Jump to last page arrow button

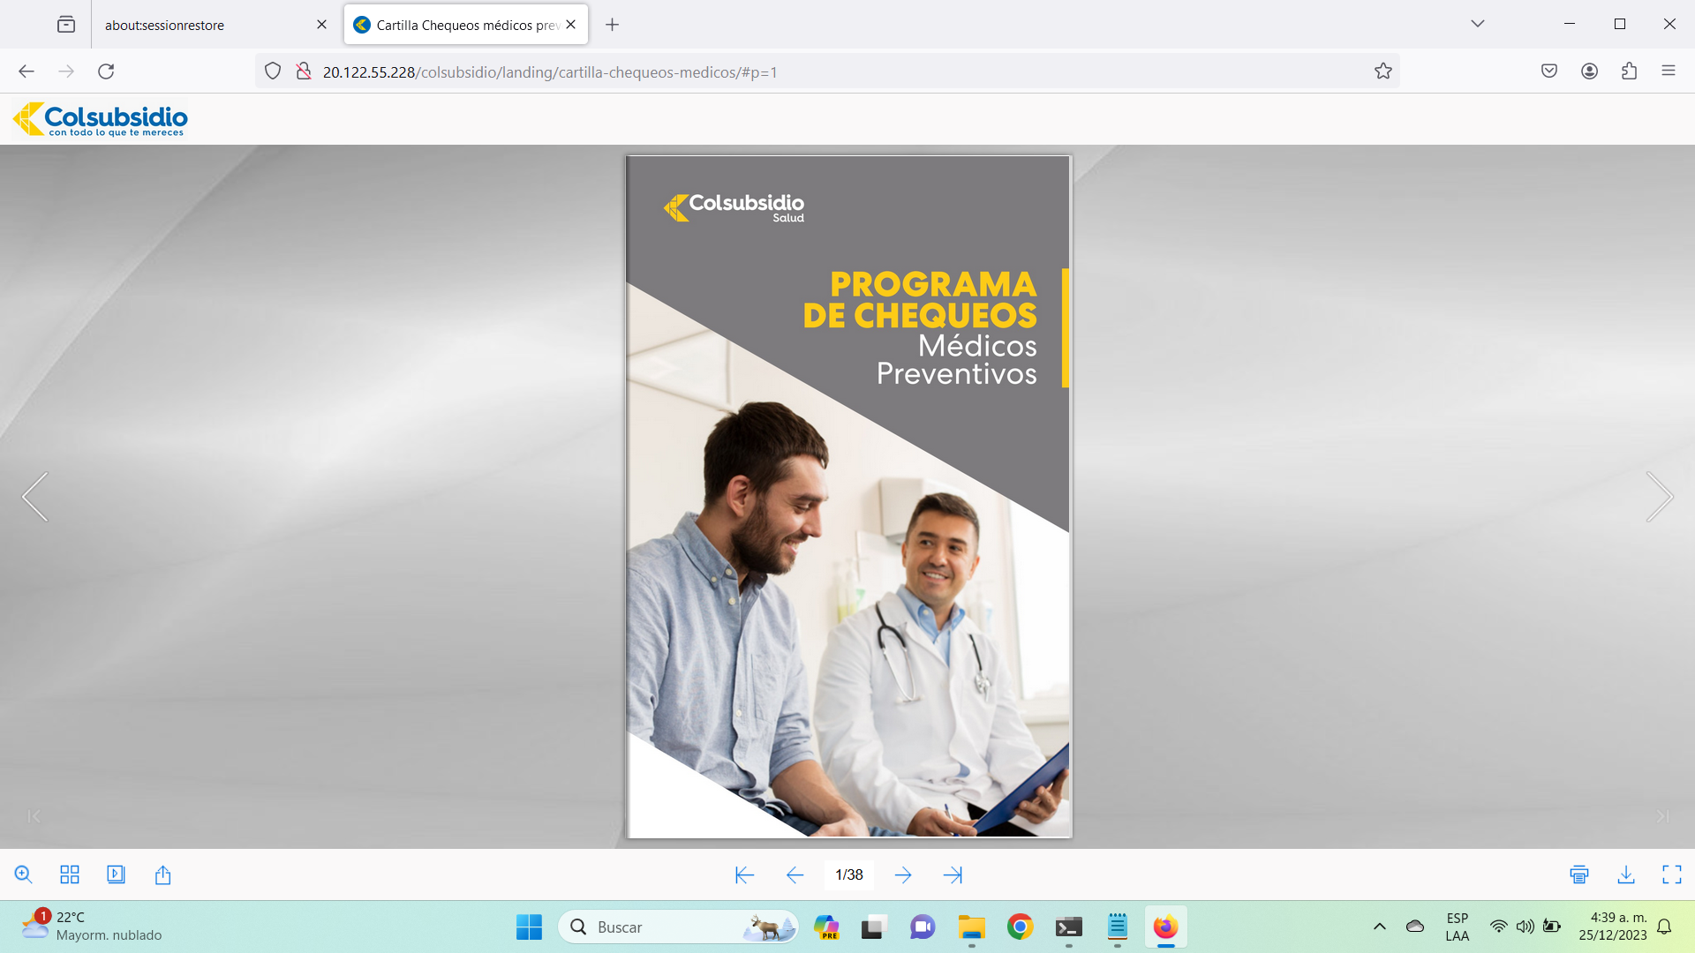pyautogui.click(x=953, y=874)
